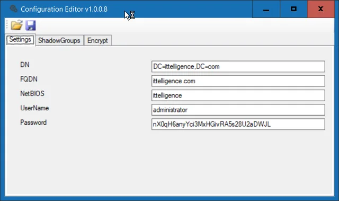
Task: Click the UserName label
Action: pos(34,108)
